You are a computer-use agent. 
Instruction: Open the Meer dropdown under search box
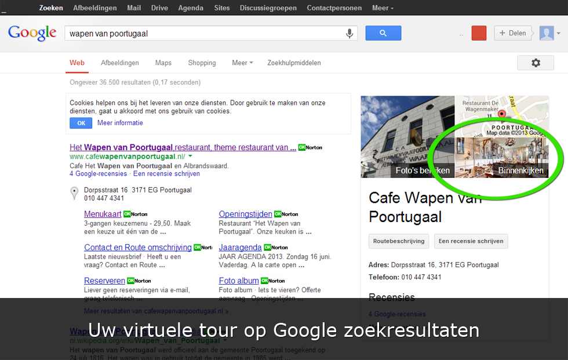click(x=242, y=63)
